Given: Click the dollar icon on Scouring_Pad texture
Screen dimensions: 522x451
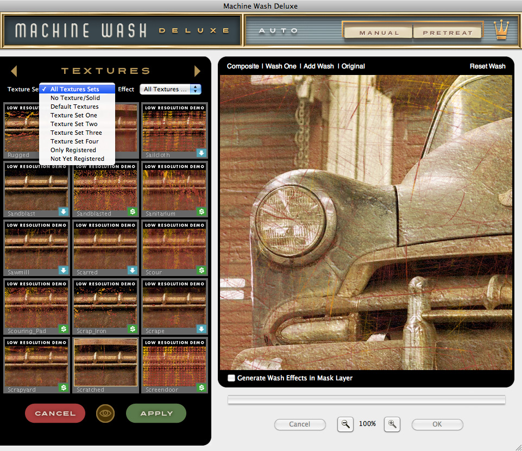Looking at the screenshot, I should click(63, 329).
